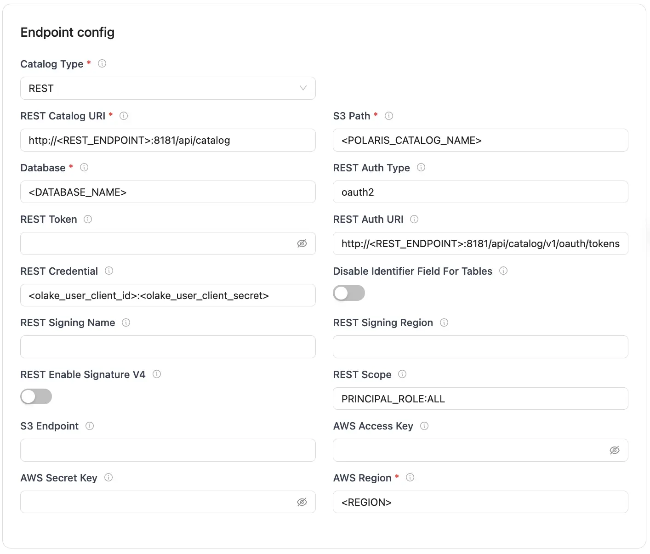Click the REST Scope info icon
The height and width of the screenshot is (554, 650).
point(402,374)
